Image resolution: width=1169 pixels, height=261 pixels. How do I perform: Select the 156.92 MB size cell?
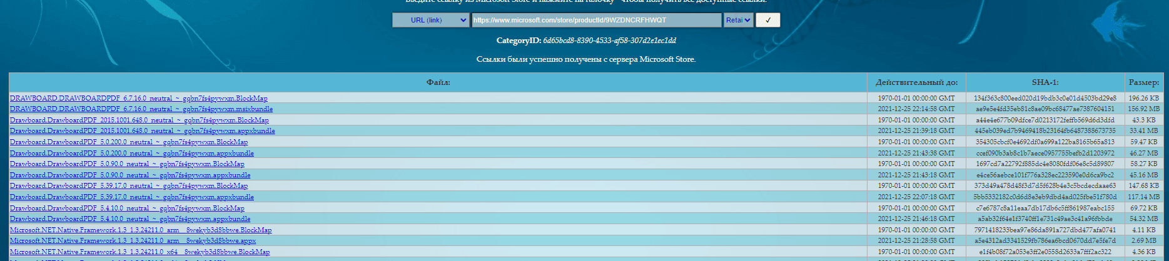tap(1144, 109)
